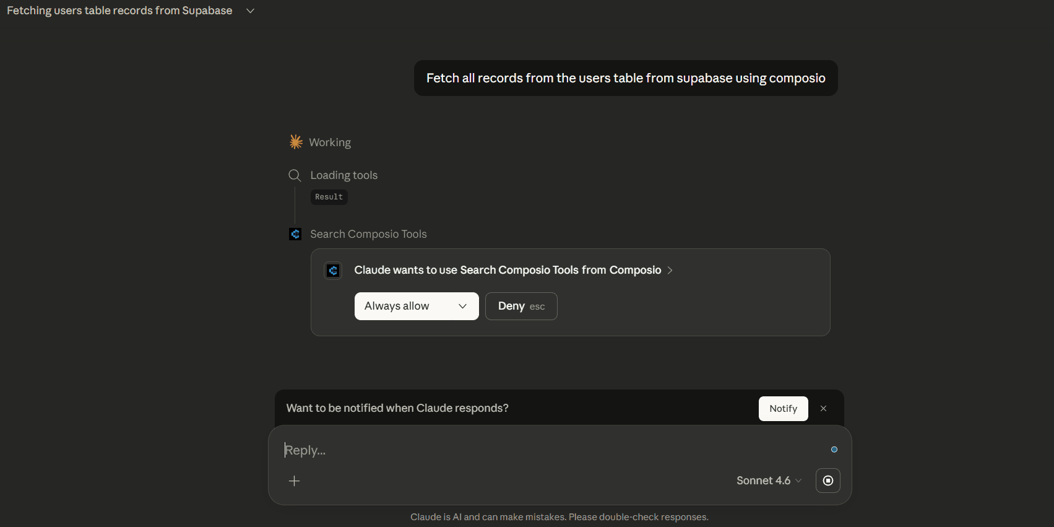Click the Loading tools step label
Screen dimensions: 1054x527
(343, 175)
